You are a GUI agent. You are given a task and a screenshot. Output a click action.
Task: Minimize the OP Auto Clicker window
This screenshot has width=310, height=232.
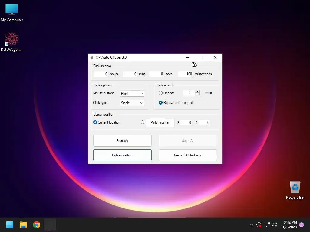188,57
